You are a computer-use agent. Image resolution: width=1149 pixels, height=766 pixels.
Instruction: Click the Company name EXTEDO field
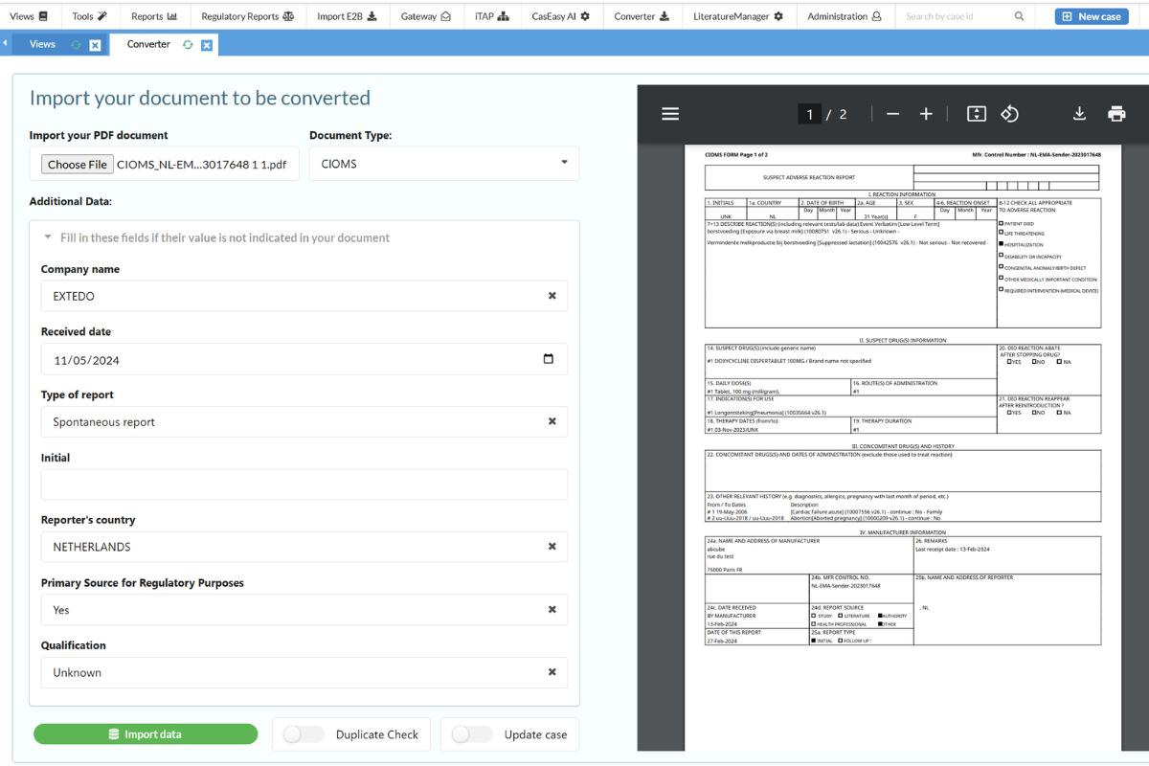coord(304,296)
